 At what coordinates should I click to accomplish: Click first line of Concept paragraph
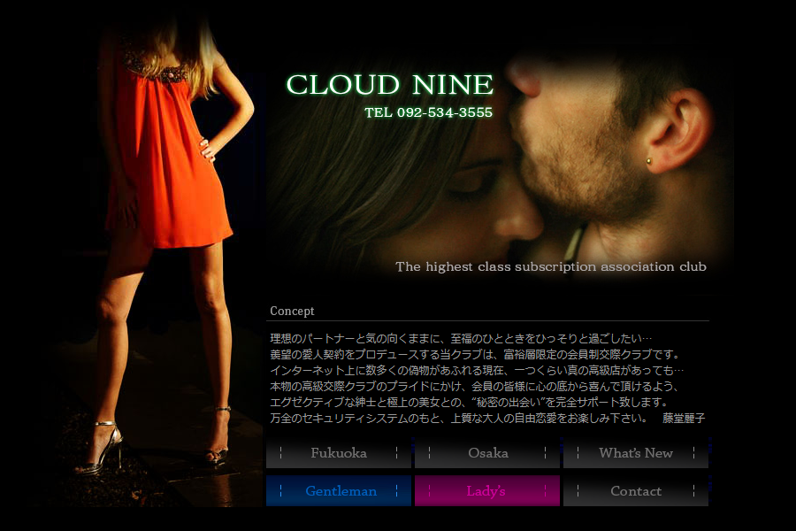[460, 339]
